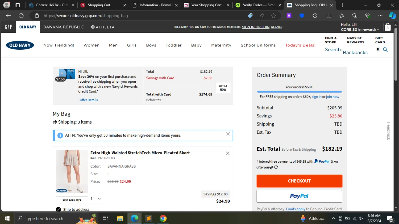This screenshot has height=224, width=399.
Task: Open the browser profile avatar
Action: (x=6, y=5)
